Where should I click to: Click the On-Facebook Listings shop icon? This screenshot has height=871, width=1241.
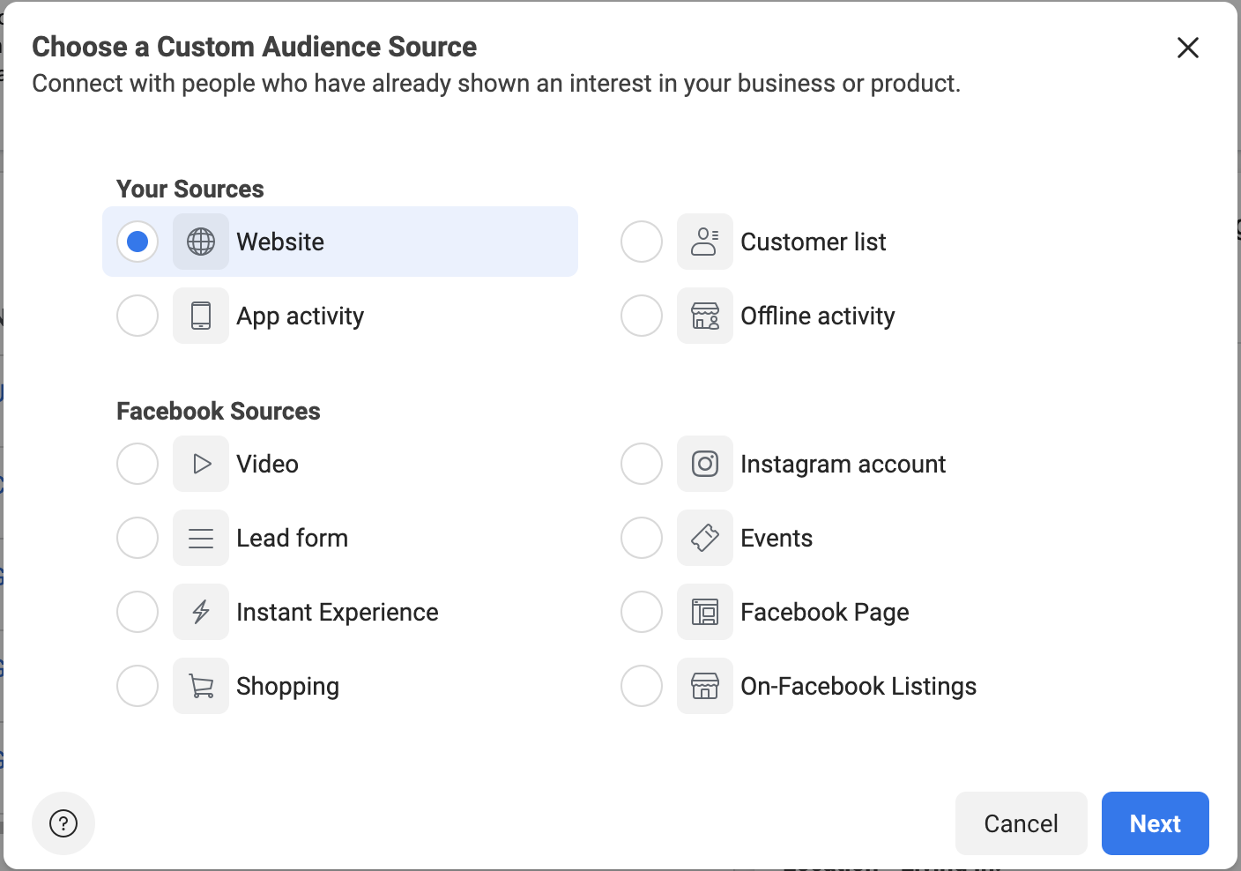705,686
